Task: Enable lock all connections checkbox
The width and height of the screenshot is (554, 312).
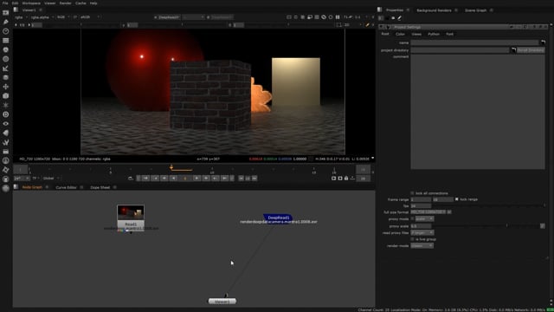Action: (412, 193)
